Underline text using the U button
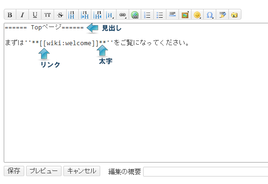The image size is (268, 184). click(x=35, y=15)
